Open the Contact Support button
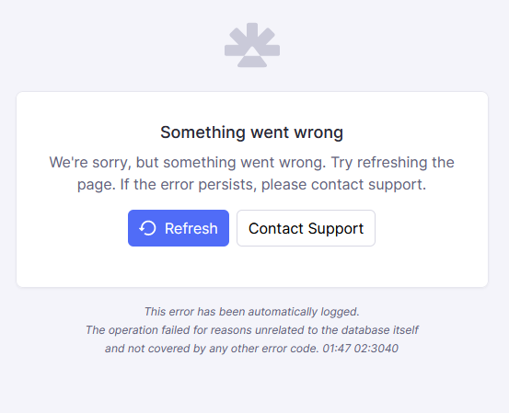The width and height of the screenshot is (509, 413). click(306, 228)
